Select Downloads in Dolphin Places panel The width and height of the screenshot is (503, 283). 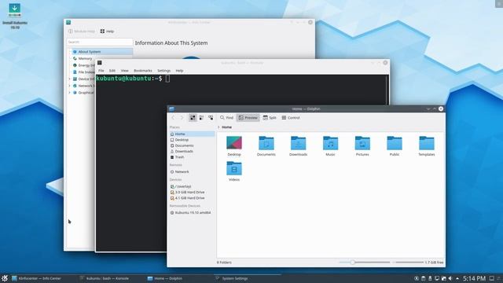point(192,151)
